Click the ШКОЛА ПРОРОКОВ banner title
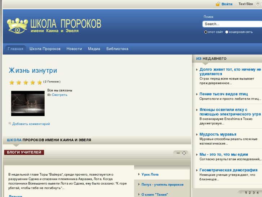262x197 pixels. click(x=66, y=23)
